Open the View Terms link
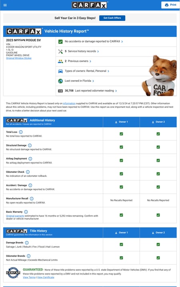The height and width of the screenshot is (287, 180). point(29,277)
